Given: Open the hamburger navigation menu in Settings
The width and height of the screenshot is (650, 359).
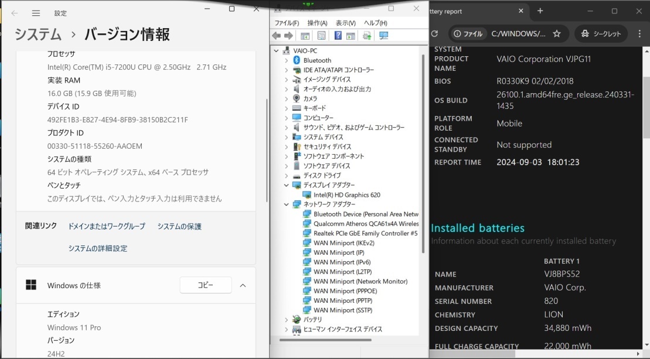Looking at the screenshot, I should click(x=36, y=13).
